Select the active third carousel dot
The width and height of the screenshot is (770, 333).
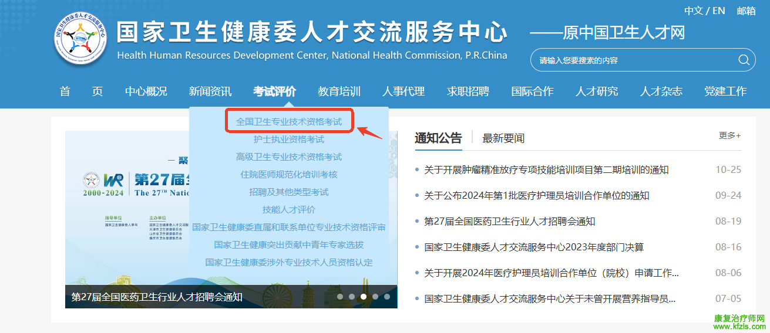[x=364, y=297]
